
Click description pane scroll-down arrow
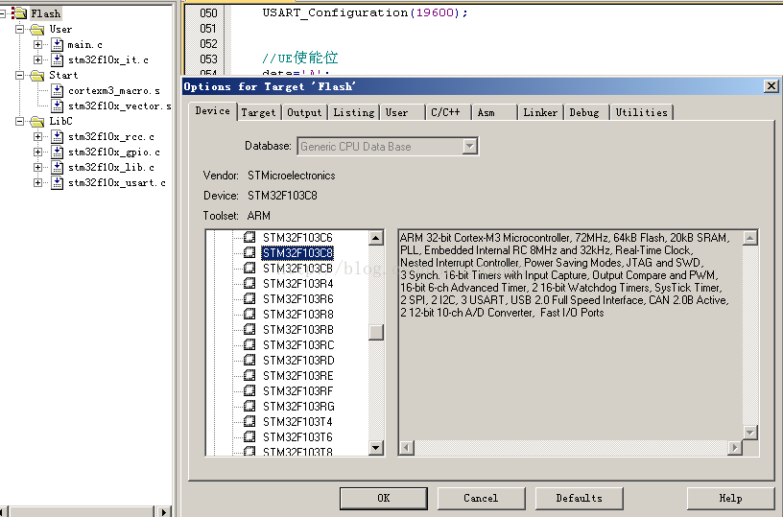[750, 433]
